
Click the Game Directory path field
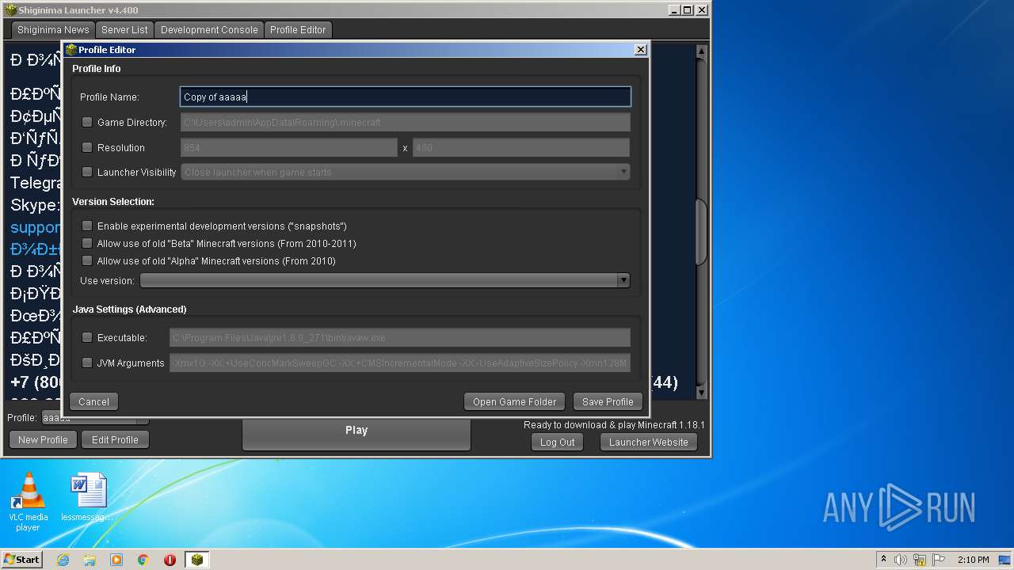tap(406, 122)
